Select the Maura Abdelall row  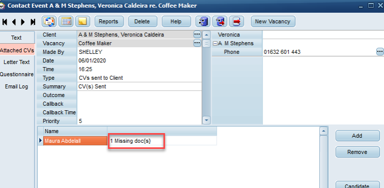(x=75, y=141)
